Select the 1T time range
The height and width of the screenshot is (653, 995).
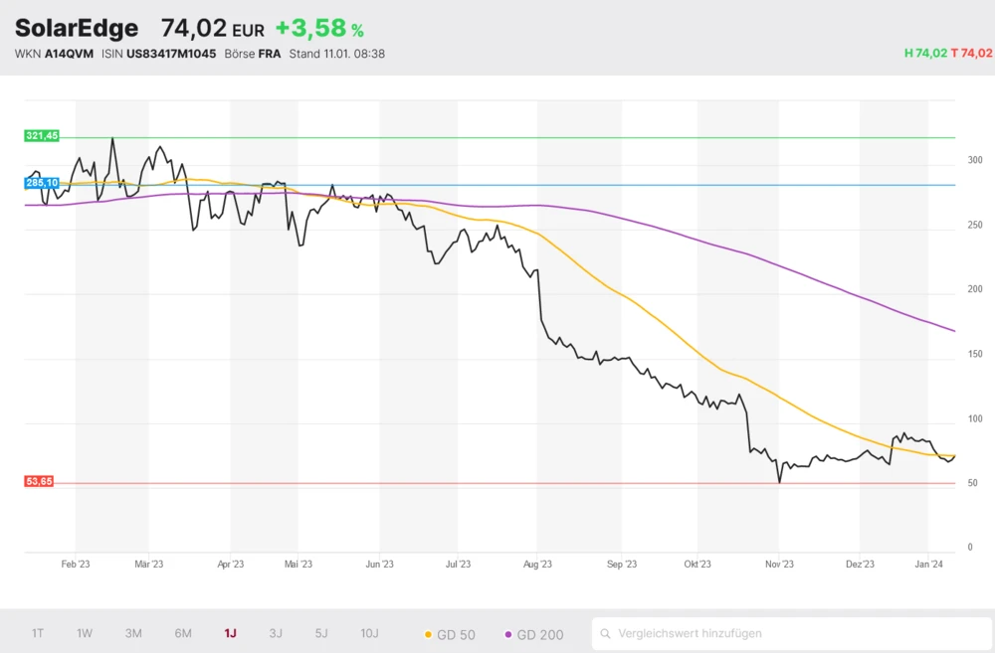pyautogui.click(x=38, y=633)
